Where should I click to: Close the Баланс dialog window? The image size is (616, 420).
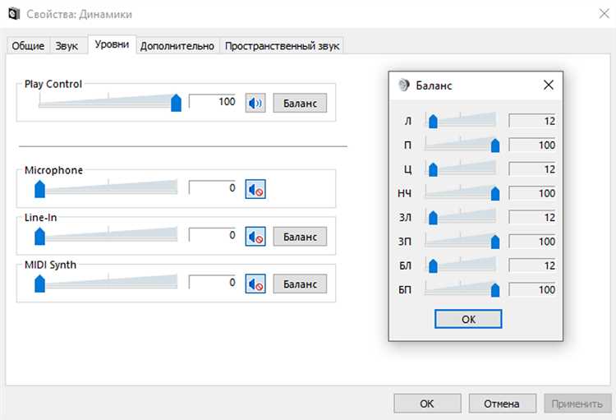(x=548, y=85)
